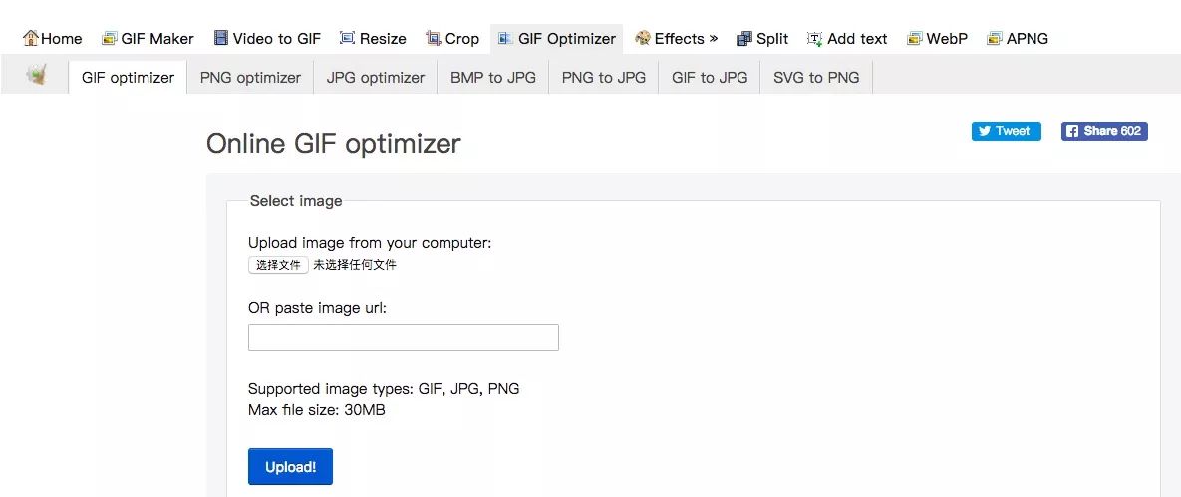Click the Facebook Share button
Screen dimensions: 1181x497
(x=1104, y=131)
